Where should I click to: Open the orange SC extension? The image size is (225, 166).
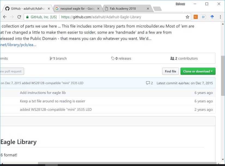(196, 17)
